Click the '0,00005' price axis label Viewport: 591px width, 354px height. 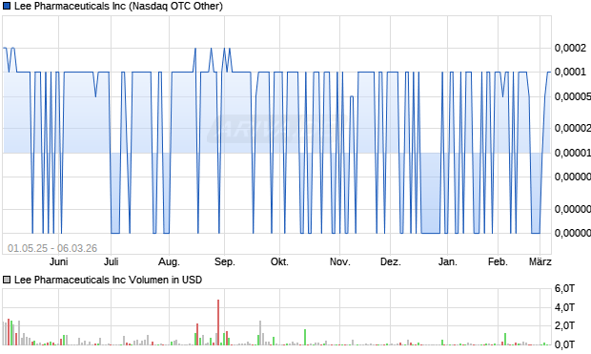(x=573, y=96)
